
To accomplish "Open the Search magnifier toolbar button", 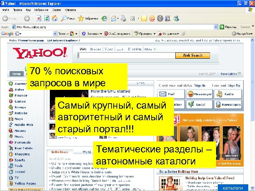I will (68, 18).
